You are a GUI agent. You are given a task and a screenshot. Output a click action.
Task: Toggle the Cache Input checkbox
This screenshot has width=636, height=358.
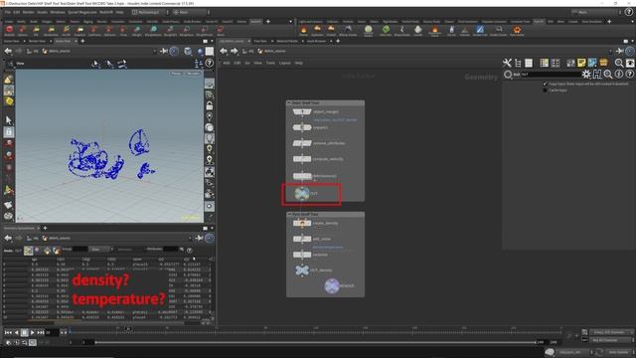click(x=546, y=90)
